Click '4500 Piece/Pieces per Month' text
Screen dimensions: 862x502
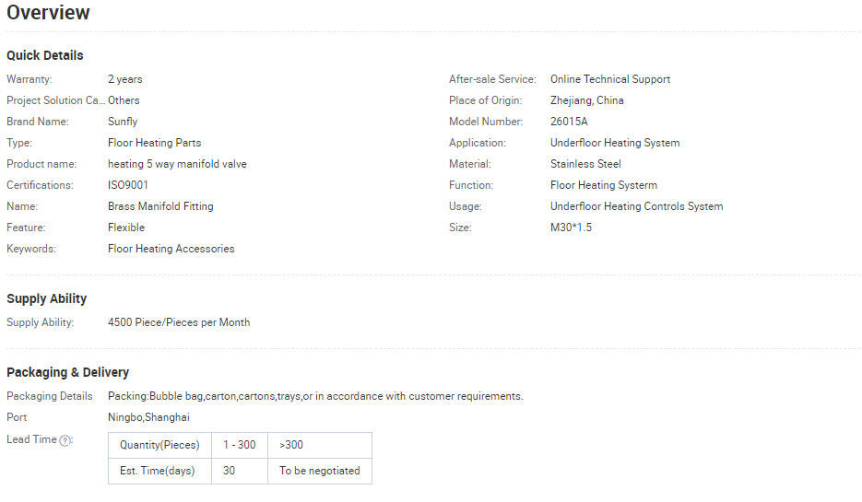coord(179,322)
